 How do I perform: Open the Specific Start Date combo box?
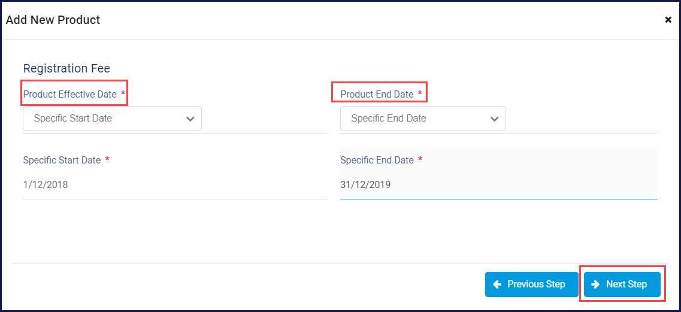tap(112, 119)
